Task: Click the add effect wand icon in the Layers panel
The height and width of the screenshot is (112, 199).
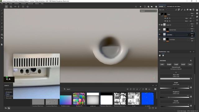Action: [x=176, y=10]
